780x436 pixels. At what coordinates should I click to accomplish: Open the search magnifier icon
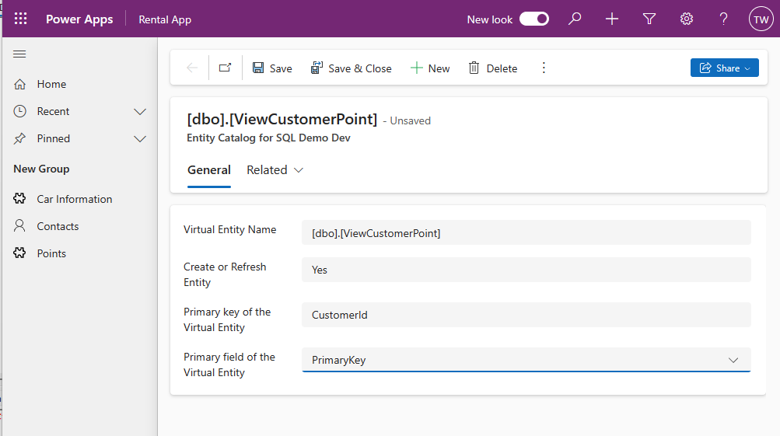point(575,19)
